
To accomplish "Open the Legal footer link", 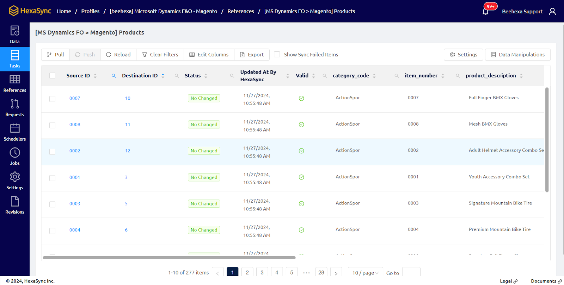I will [509, 281].
